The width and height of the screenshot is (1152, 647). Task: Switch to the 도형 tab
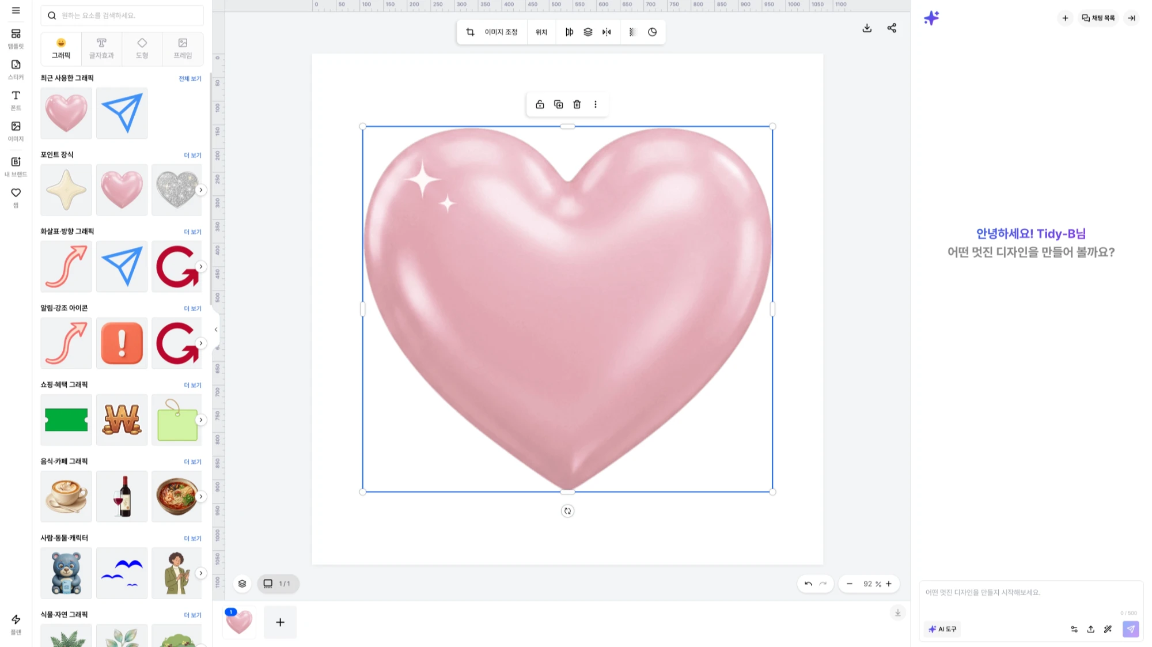coord(142,48)
